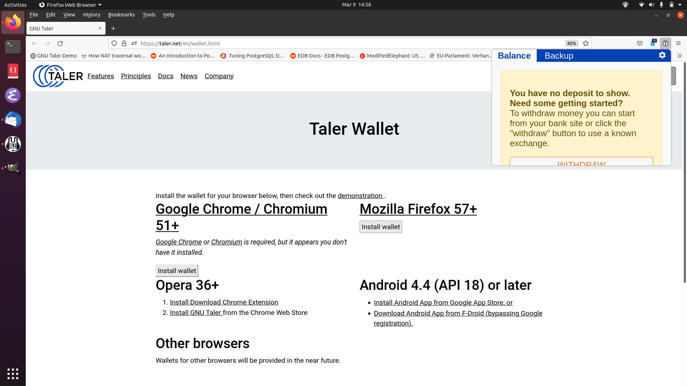Click the site padlock security icon
Screen dimensions: 687x386
(124, 43)
